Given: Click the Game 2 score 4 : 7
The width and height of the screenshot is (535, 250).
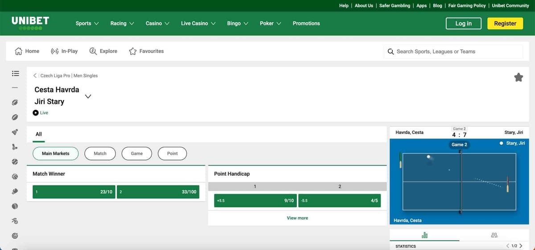Looking at the screenshot, I should coord(459,135).
